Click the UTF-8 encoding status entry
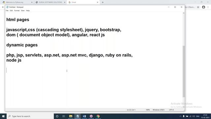Screen dimensions: 211x119 click(x=171, y=110)
